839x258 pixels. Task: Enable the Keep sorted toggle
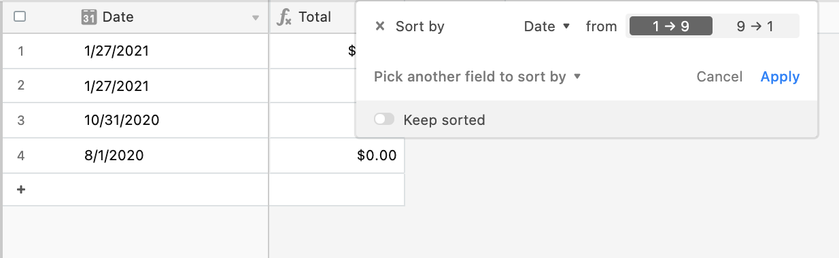384,119
